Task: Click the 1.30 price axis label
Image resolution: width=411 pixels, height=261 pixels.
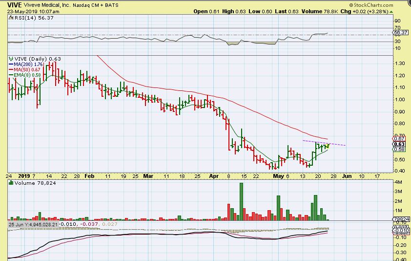Action: 400,63
